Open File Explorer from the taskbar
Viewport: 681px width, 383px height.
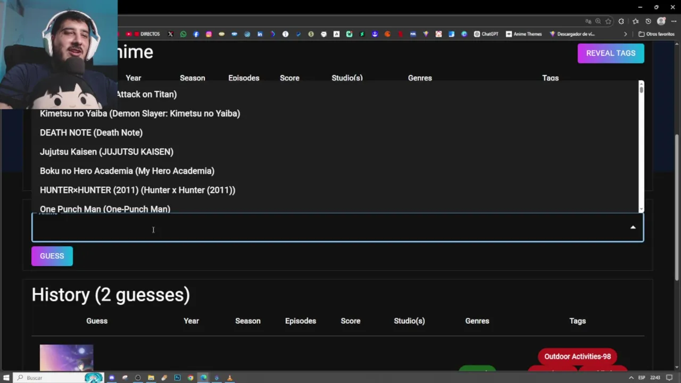(x=151, y=378)
